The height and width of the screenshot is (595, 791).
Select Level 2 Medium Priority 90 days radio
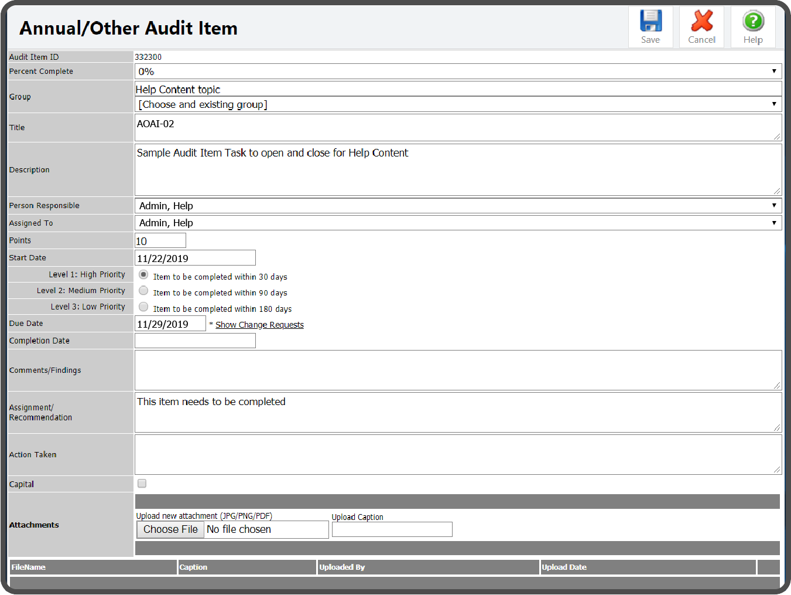(x=143, y=290)
